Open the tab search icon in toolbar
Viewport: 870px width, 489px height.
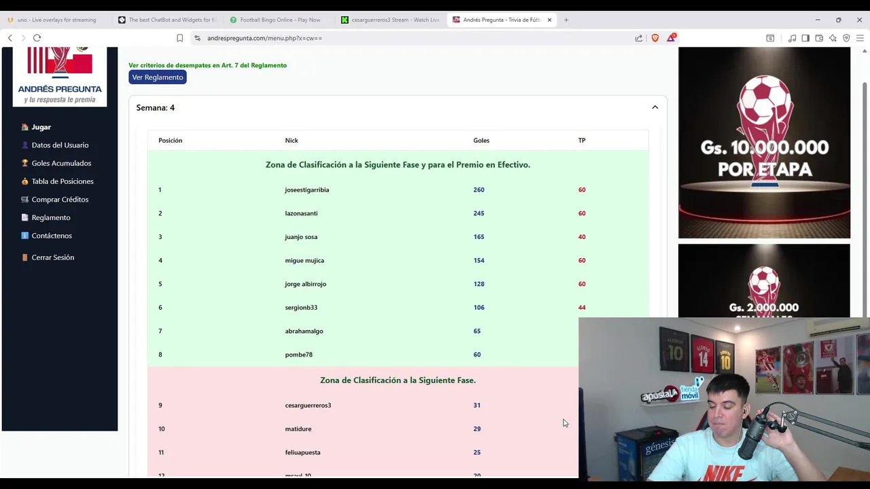point(770,38)
